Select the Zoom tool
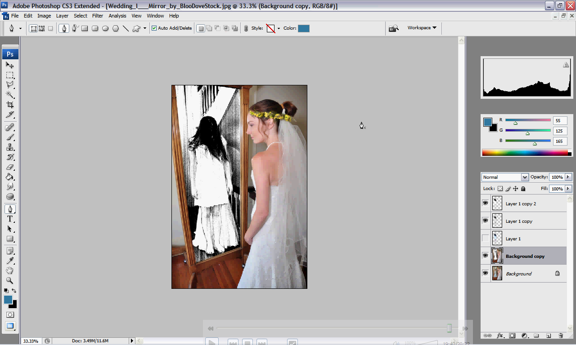576x345 pixels. point(9,280)
